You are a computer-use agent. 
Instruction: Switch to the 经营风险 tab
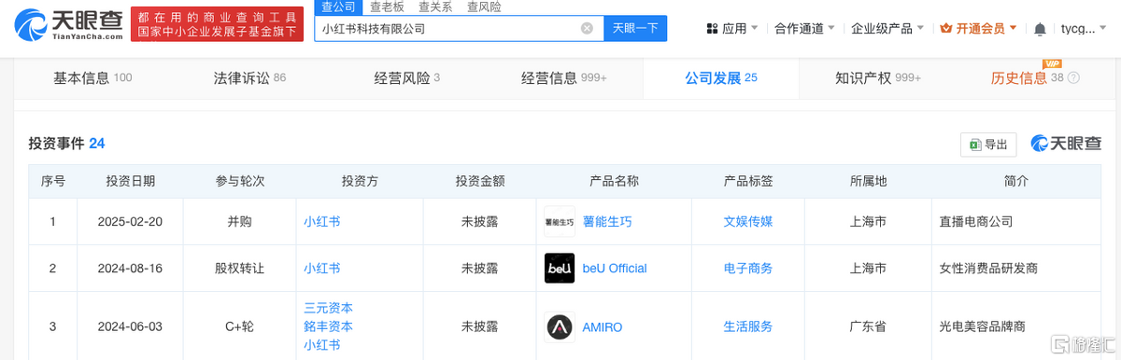[x=406, y=78]
